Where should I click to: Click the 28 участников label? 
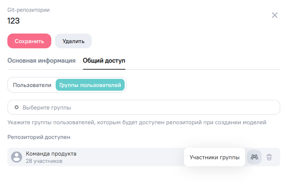(44, 161)
